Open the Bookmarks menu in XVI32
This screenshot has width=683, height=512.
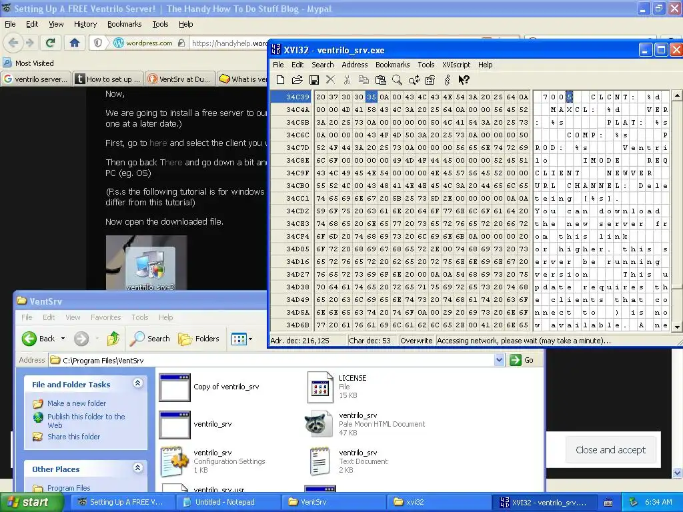pos(392,65)
